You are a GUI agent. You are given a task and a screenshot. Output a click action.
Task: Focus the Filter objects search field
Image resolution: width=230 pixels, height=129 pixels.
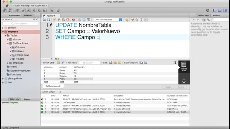21,24
